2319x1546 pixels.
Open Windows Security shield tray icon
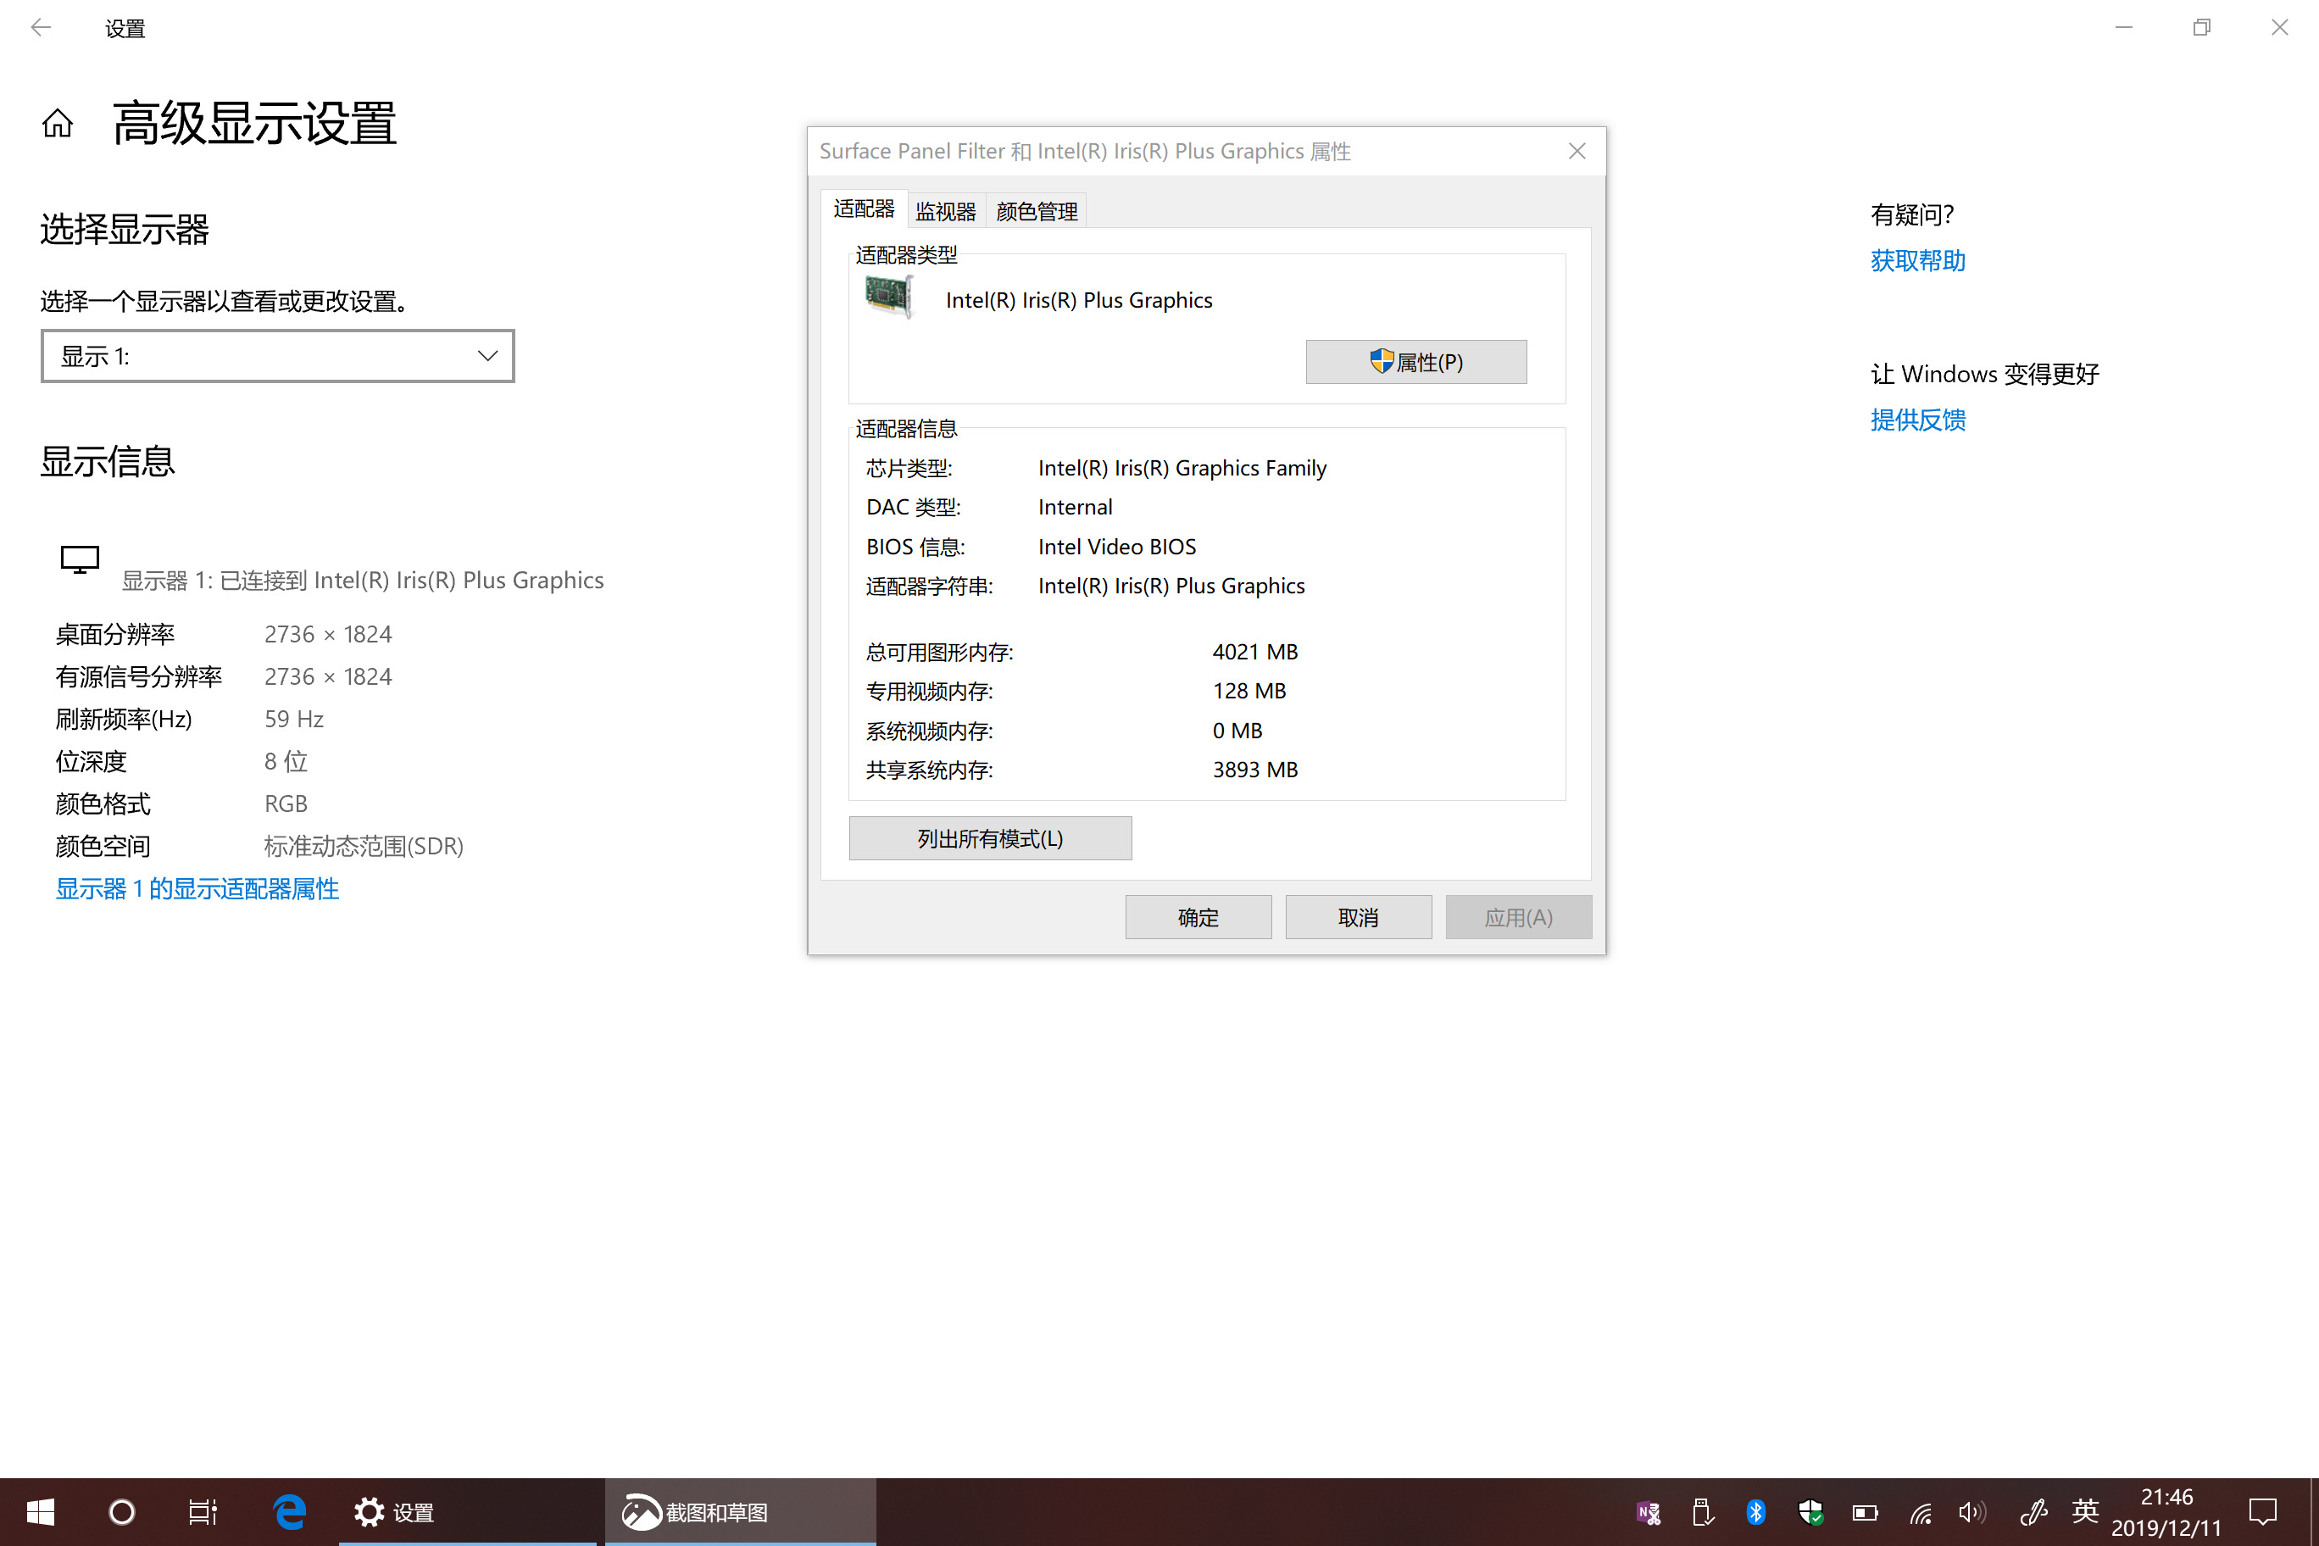(x=1810, y=1512)
